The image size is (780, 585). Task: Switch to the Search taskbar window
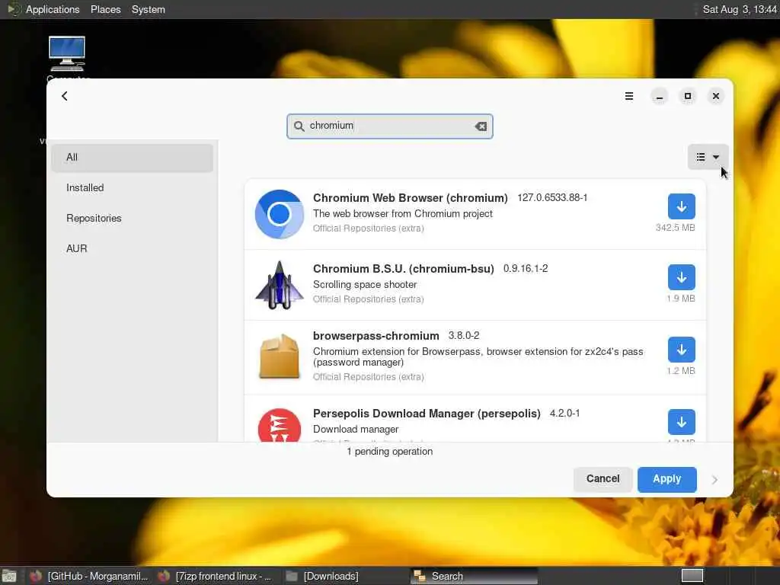475,576
